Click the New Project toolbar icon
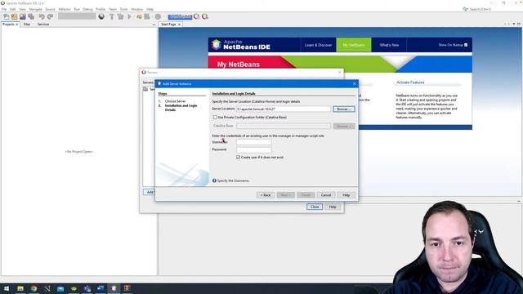This screenshot has height=294, width=523. tap(14, 16)
